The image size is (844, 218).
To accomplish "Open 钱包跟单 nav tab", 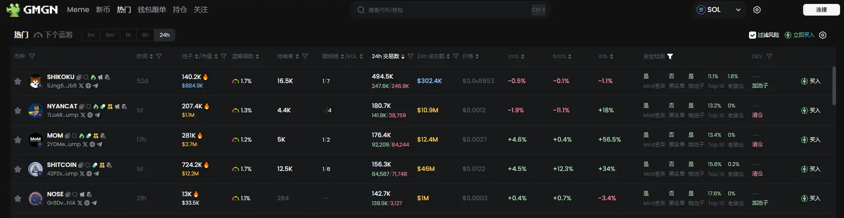I will click(x=152, y=10).
